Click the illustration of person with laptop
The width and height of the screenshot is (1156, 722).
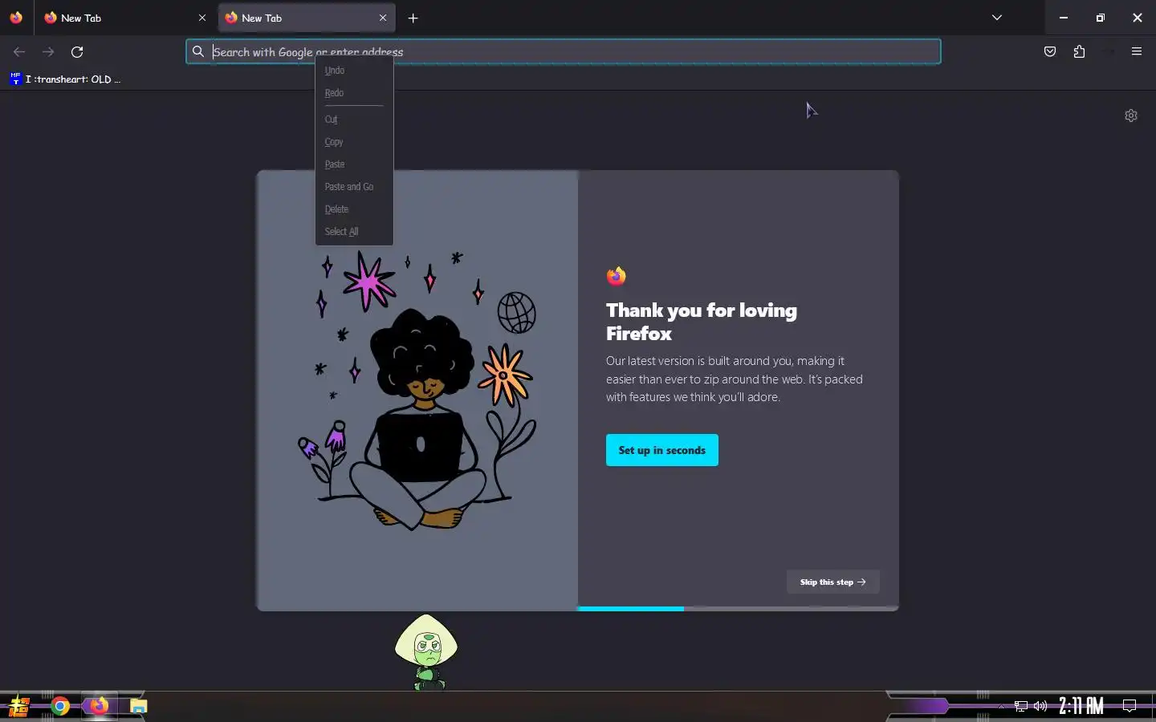417,391
